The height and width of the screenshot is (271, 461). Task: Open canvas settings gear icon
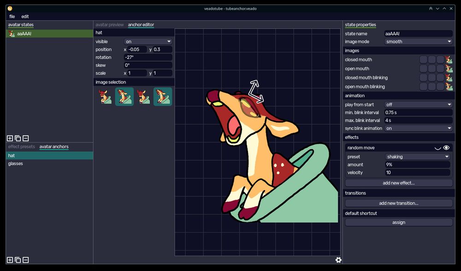tap(338, 260)
